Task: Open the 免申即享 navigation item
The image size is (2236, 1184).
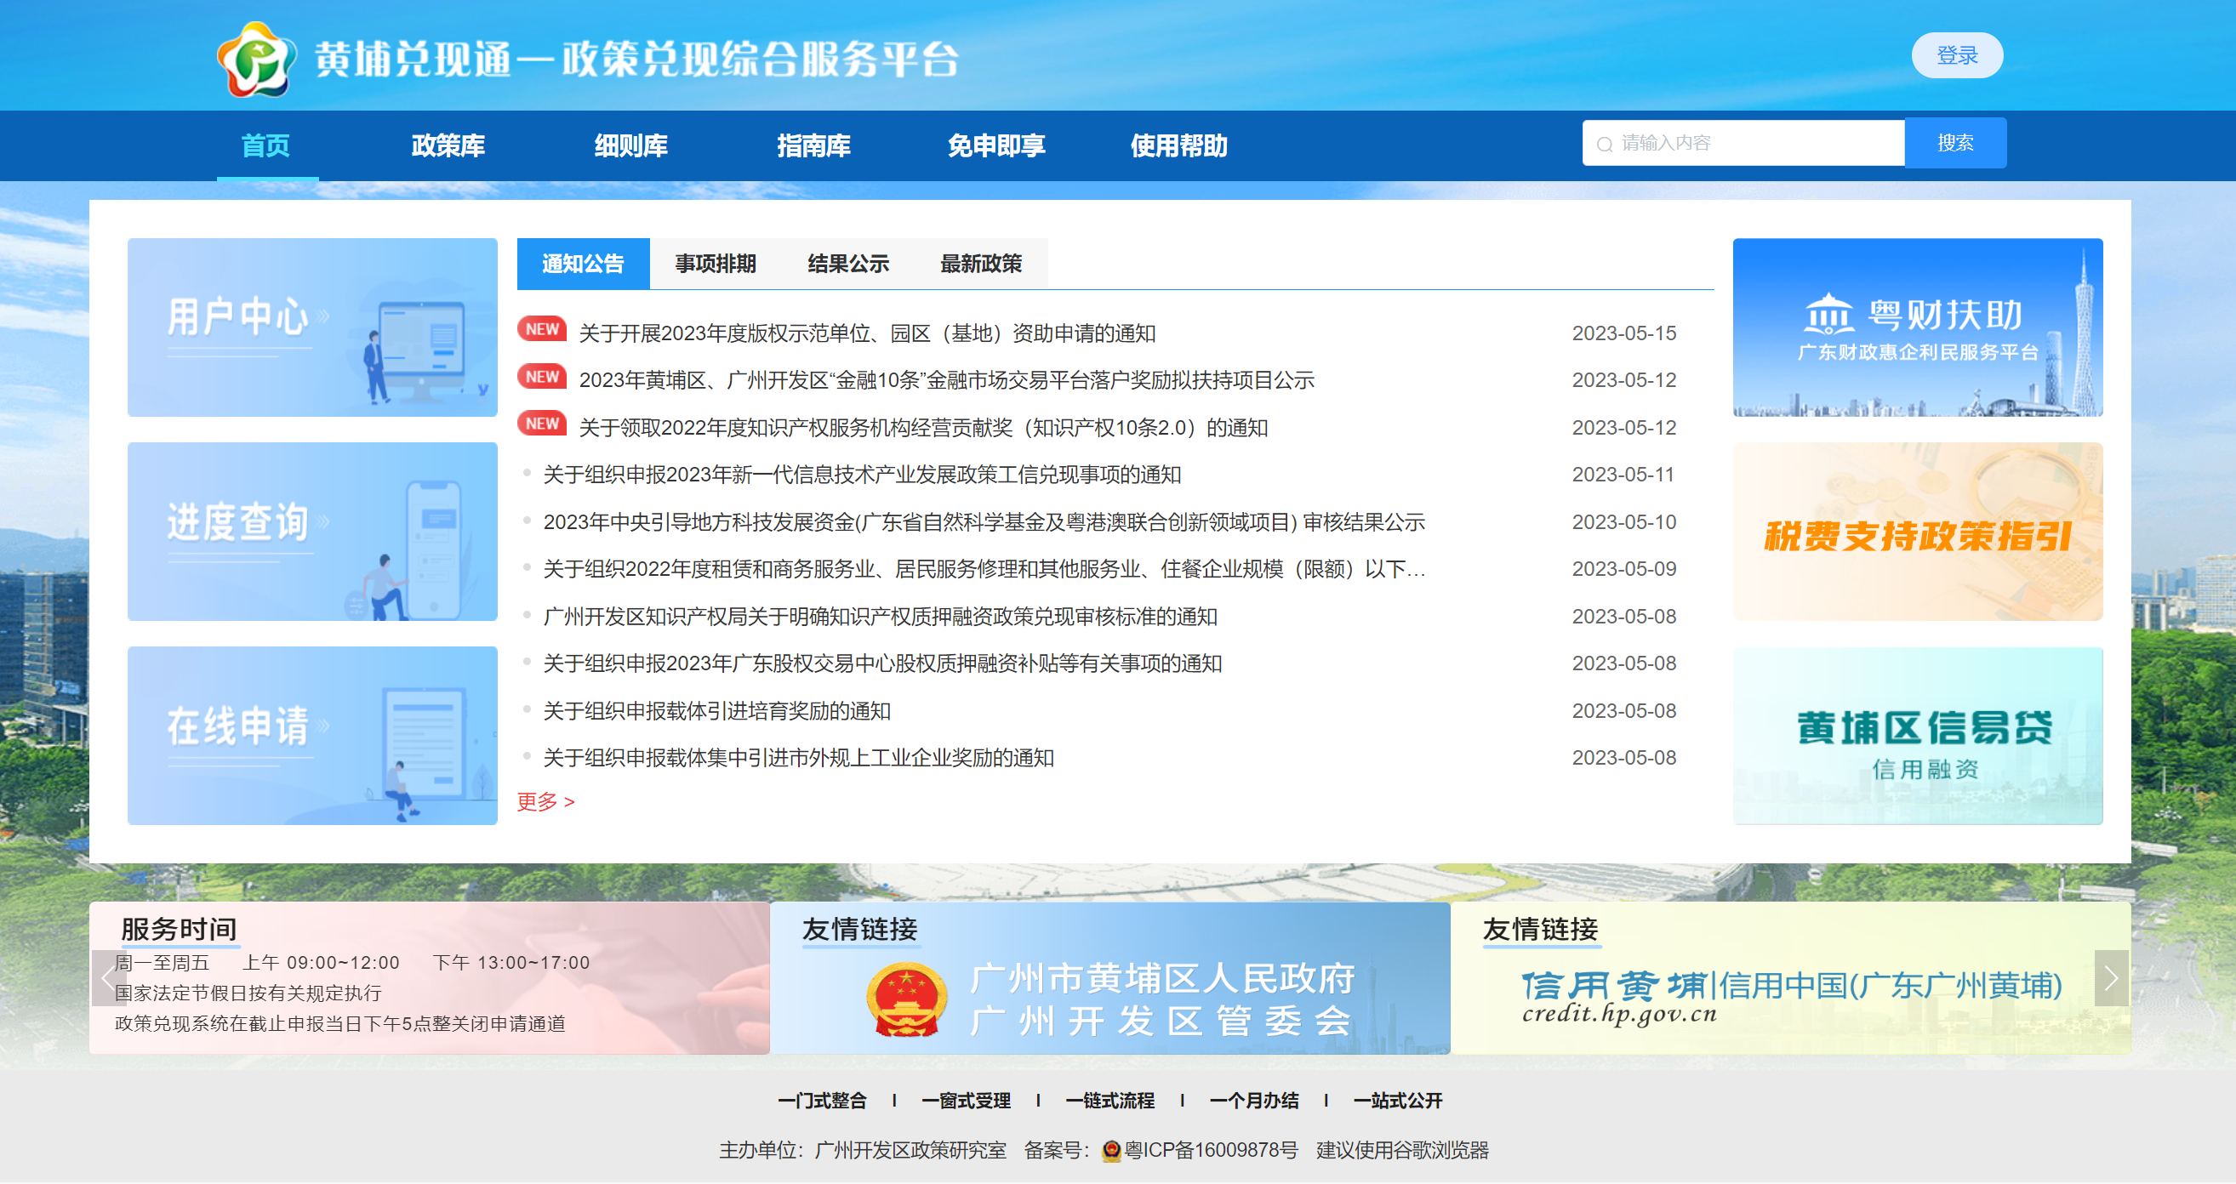Action: (996, 145)
